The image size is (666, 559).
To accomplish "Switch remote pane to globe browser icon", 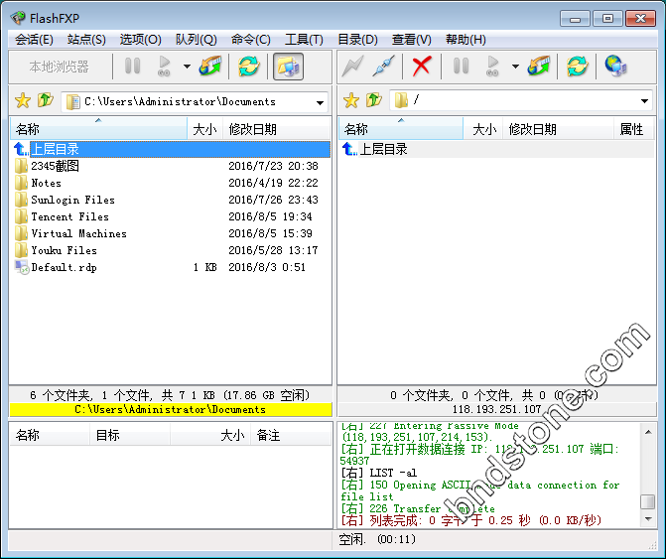I will 615,67.
